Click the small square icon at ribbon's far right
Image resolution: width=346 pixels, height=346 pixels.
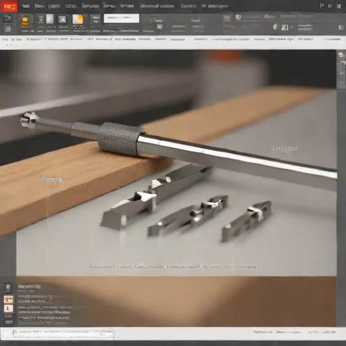click(x=341, y=28)
